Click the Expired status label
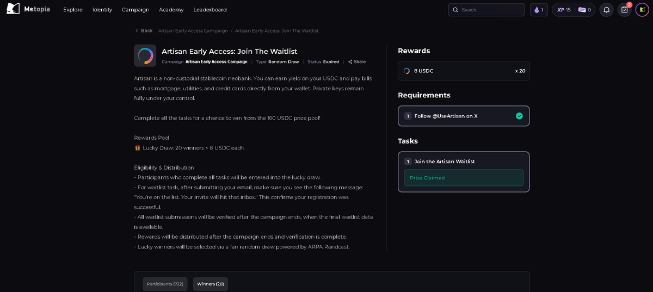This screenshot has height=292, width=653. pos(331,62)
